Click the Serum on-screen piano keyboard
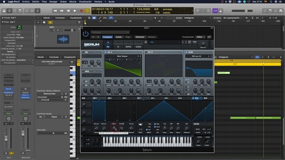The width and height of the screenshot is (285, 160). coord(147,142)
